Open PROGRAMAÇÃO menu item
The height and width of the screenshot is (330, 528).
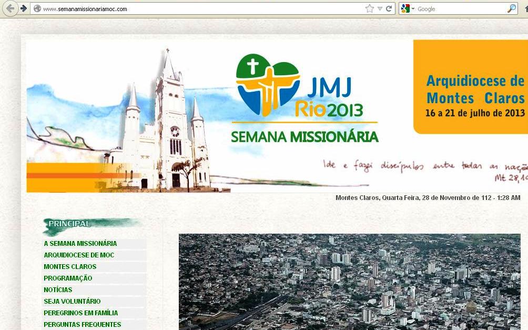[x=68, y=278]
